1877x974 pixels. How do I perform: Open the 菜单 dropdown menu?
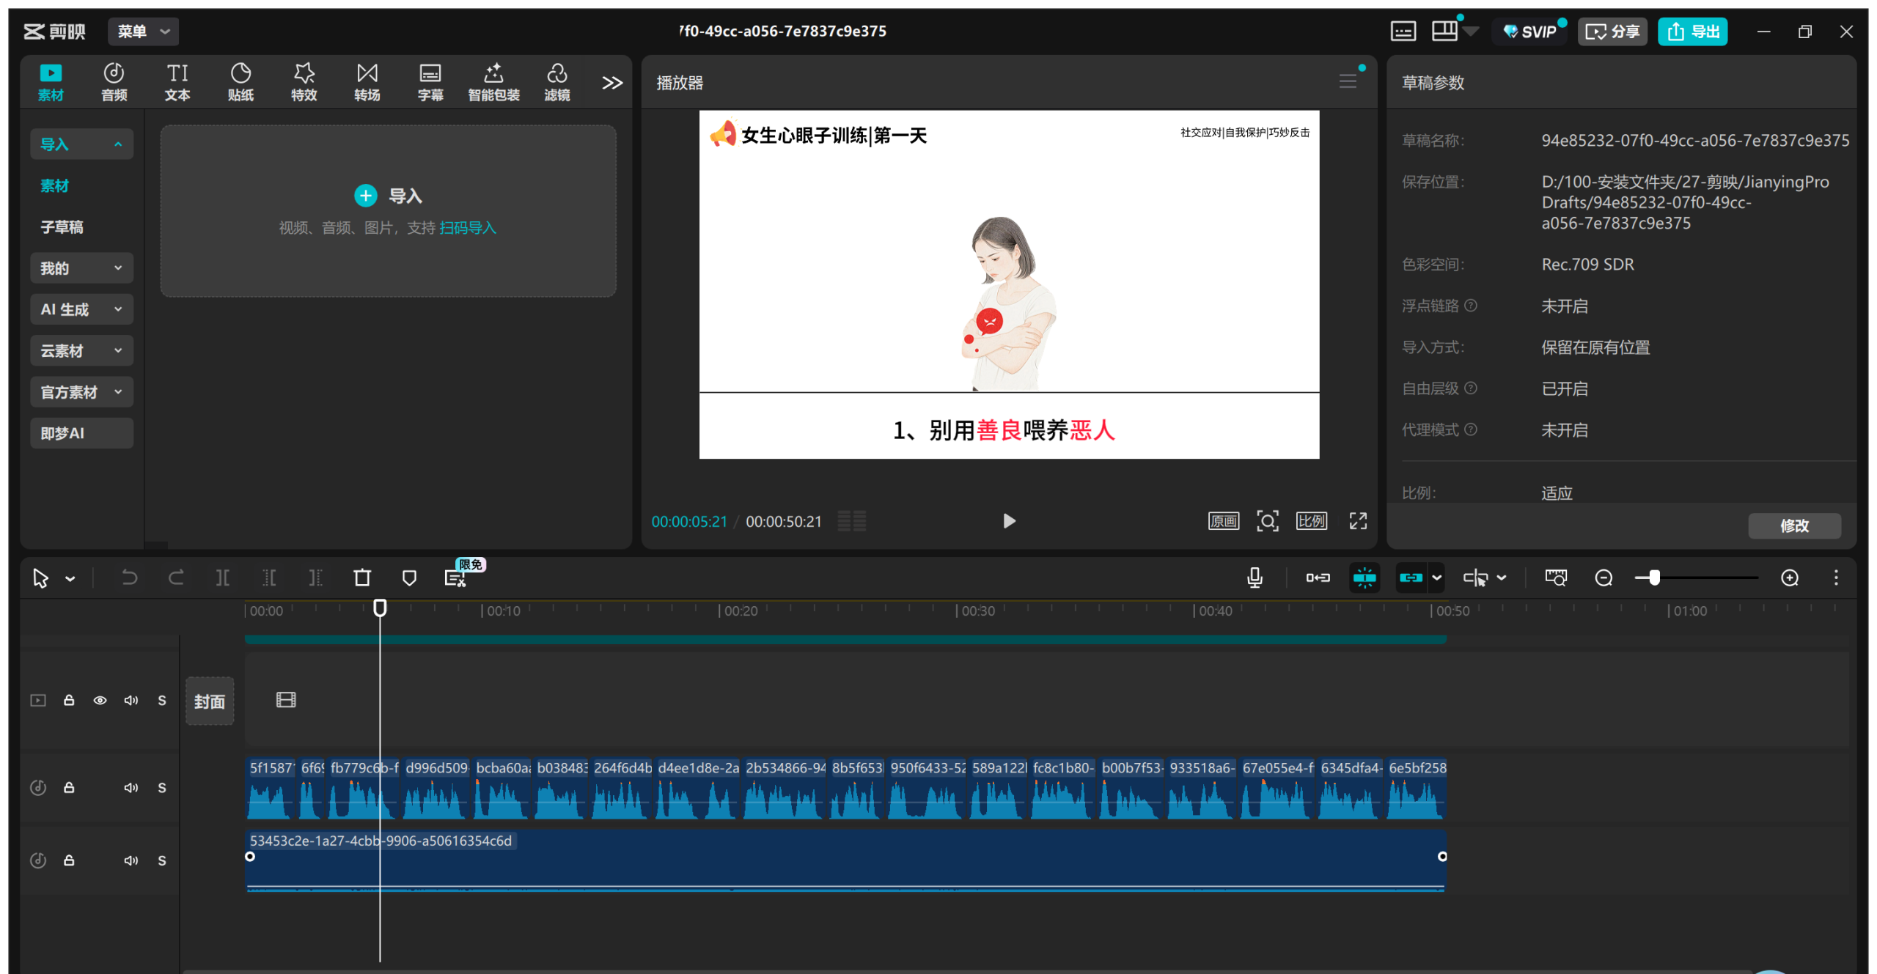(x=143, y=32)
